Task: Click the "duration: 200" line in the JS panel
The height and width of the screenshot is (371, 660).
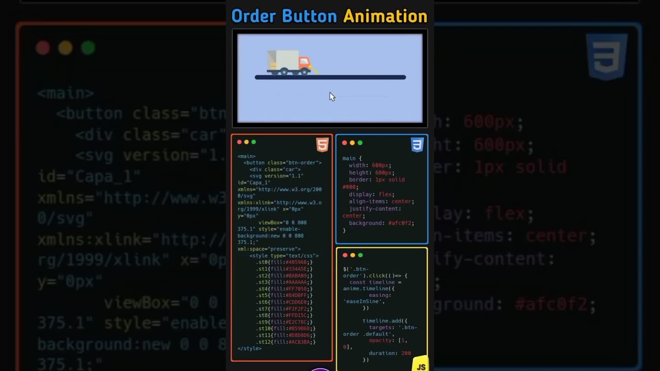Action: coord(390,353)
